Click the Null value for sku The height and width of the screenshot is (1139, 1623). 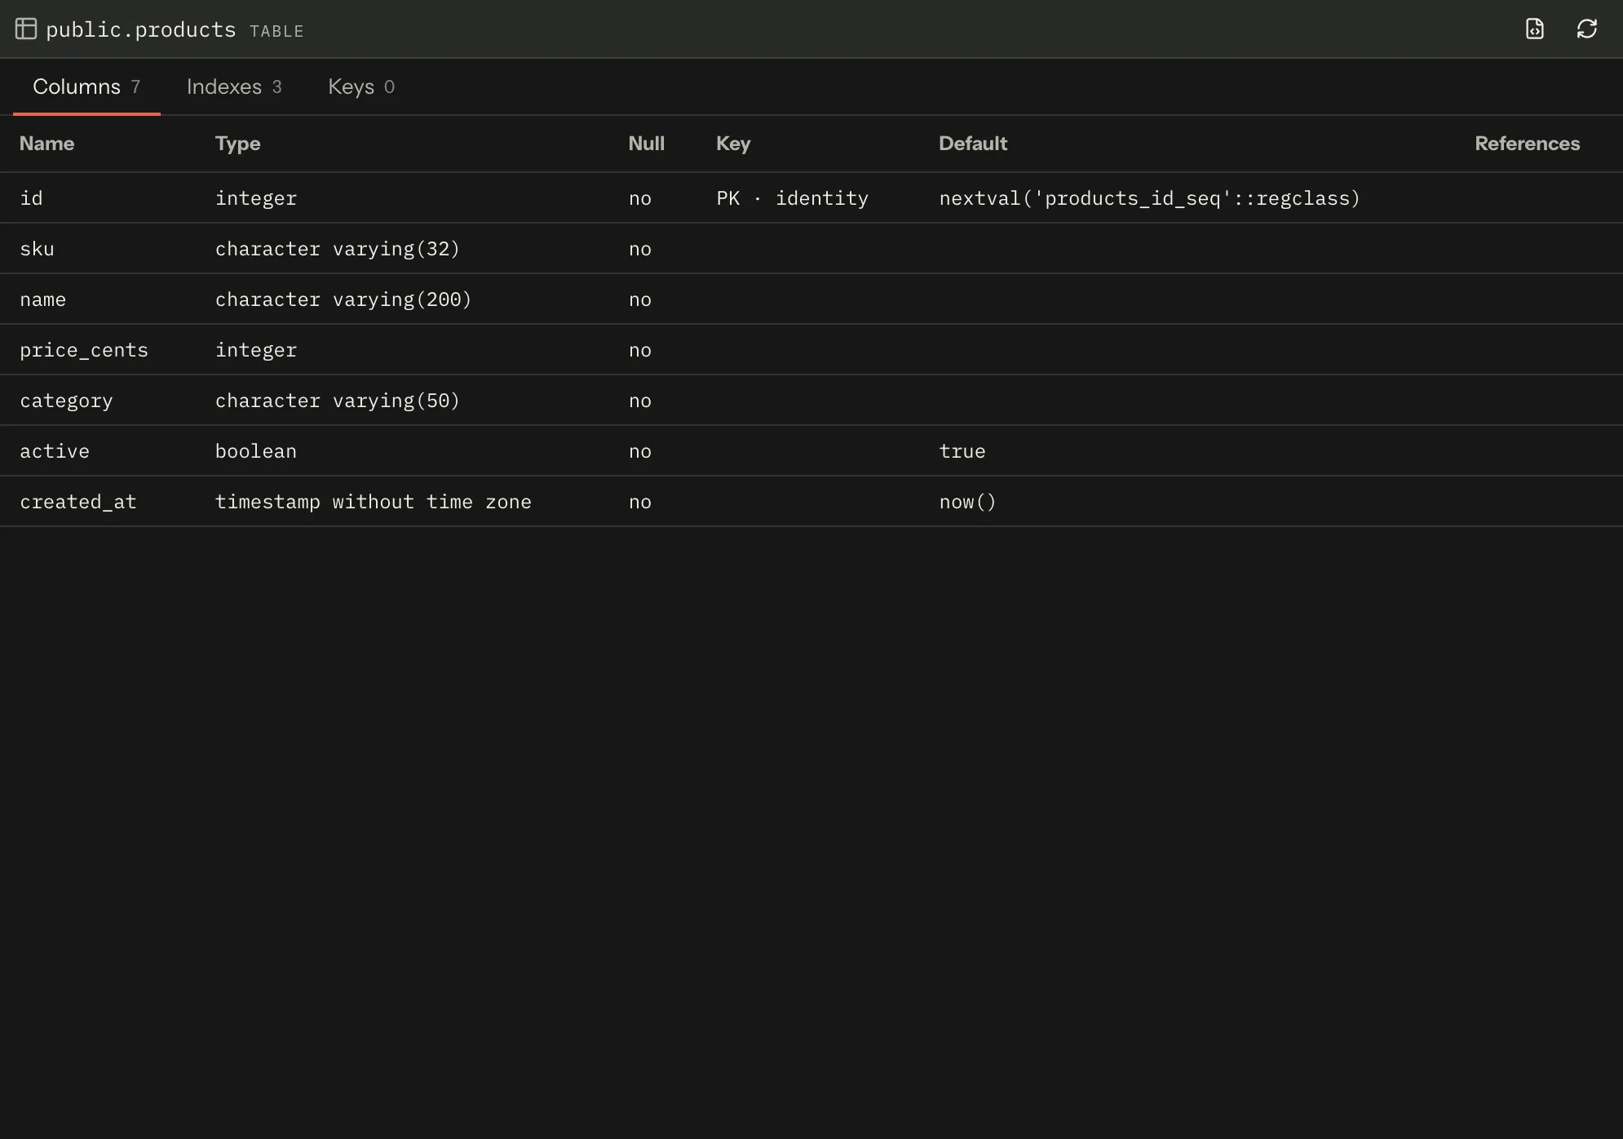click(640, 249)
